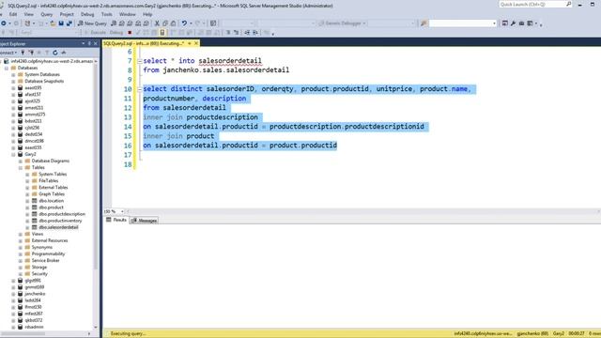This screenshot has width=601, height=338.
Task: Select the Service Broker folder
Action: pyautogui.click(x=46, y=261)
